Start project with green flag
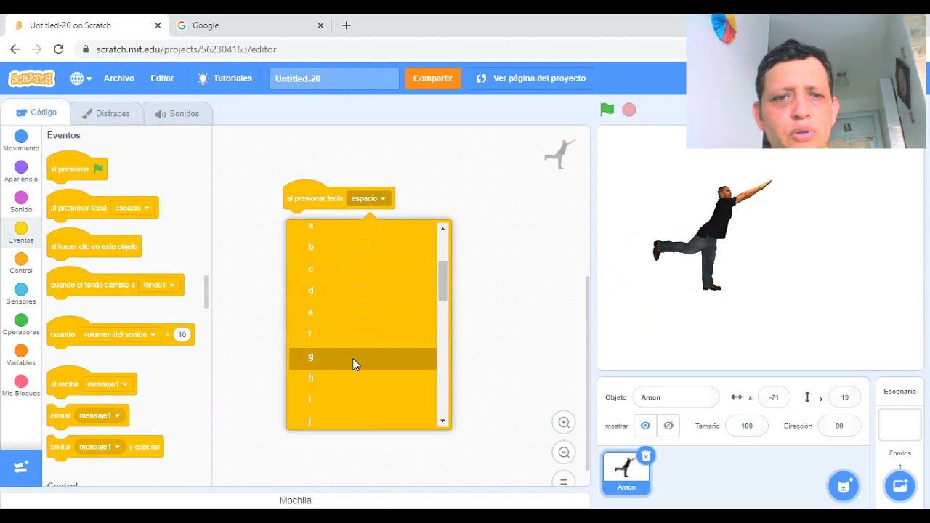Image resolution: width=930 pixels, height=523 pixels. (607, 110)
